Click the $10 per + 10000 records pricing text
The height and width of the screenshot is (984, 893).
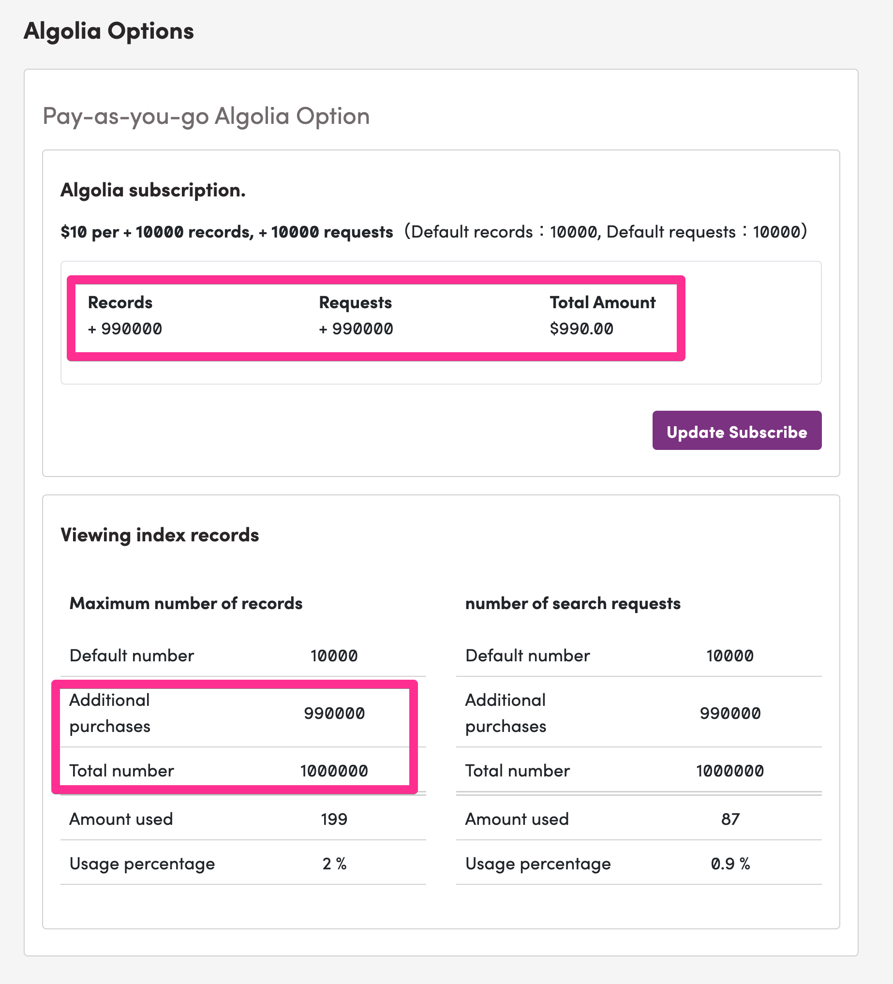tap(227, 232)
